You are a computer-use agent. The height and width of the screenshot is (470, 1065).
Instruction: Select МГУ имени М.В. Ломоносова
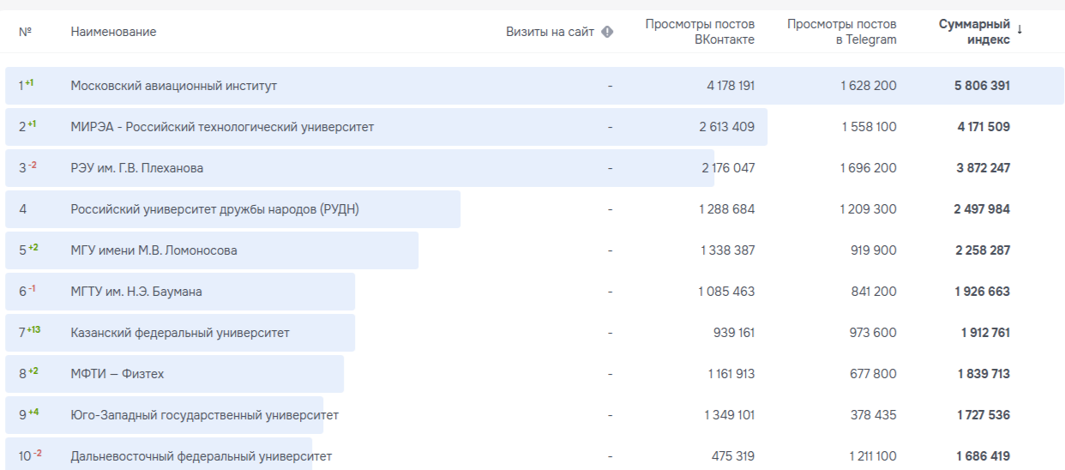tap(153, 250)
